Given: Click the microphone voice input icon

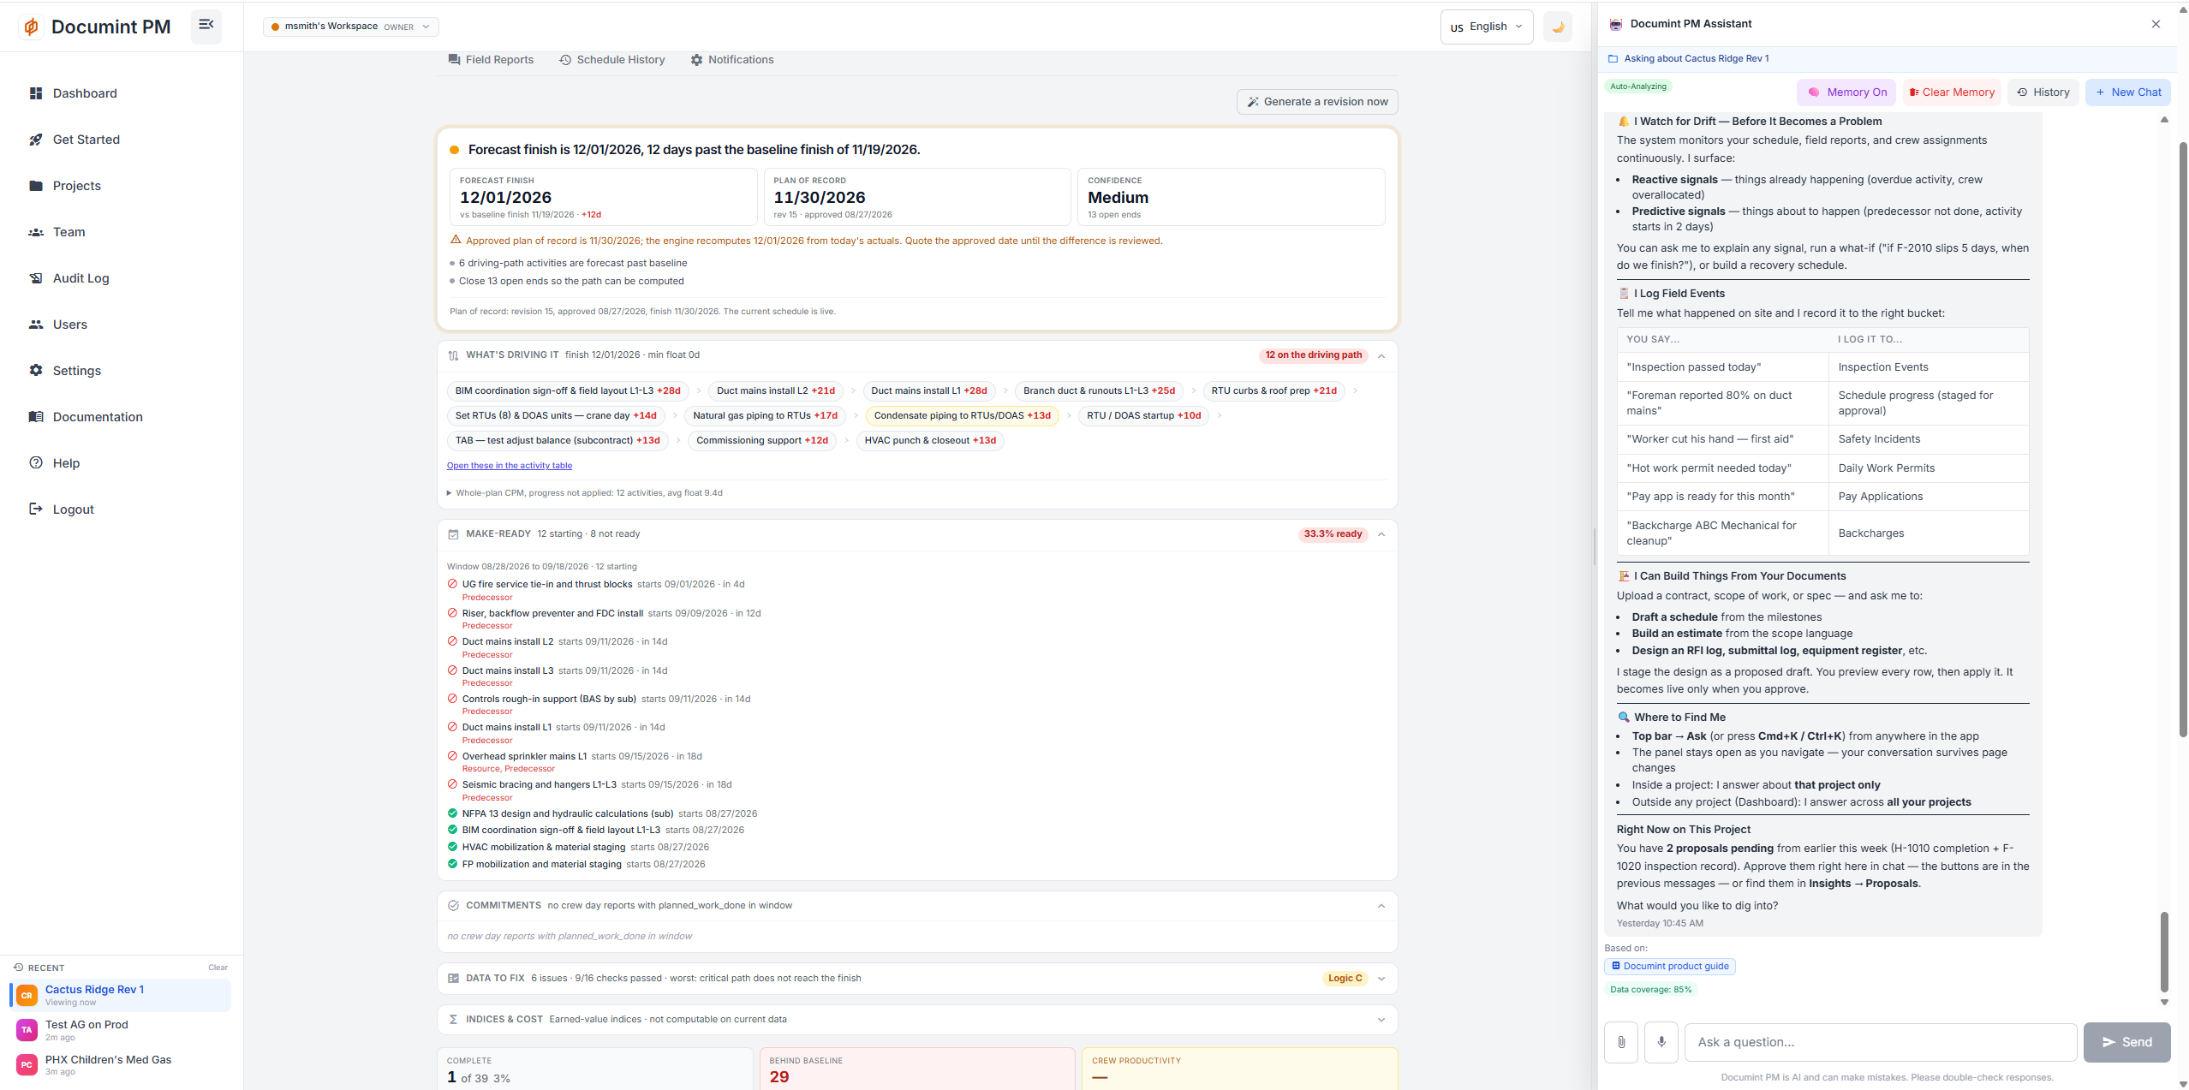Looking at the screenshot, I should tap(1661, 1042).
